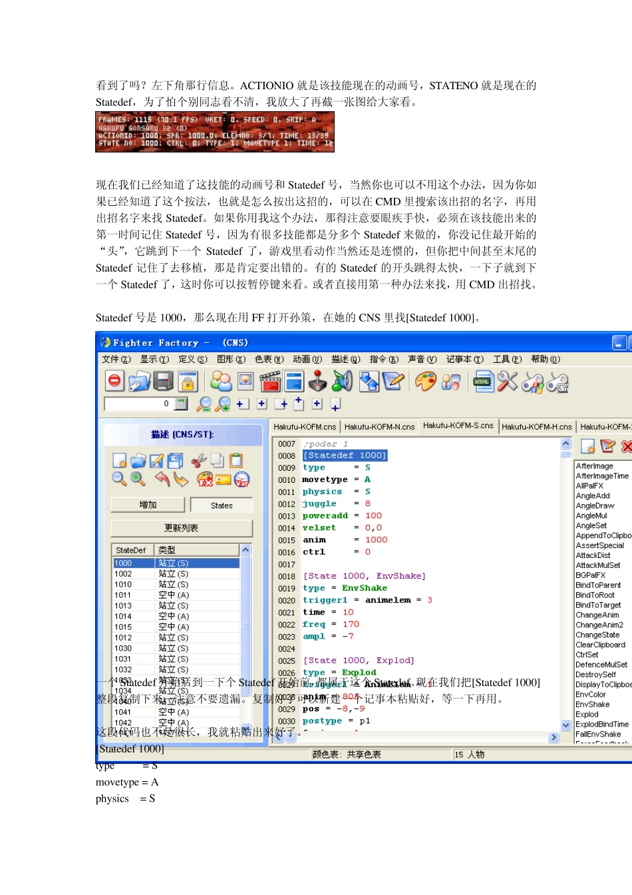Screen dimensions: 632x895
Task: Click the save floppy icon in CNS panel
Action: coord(175,460)
